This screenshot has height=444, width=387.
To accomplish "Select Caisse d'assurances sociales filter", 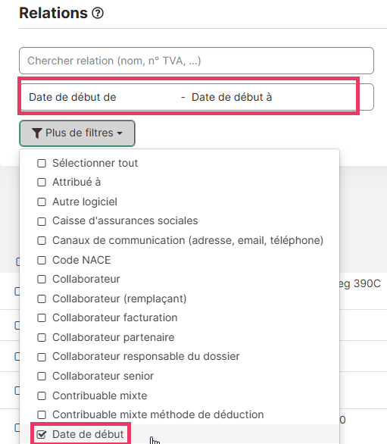I will coord(42,221).
